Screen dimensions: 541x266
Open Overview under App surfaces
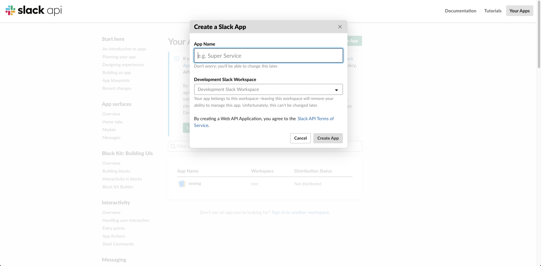pos(111,114)
